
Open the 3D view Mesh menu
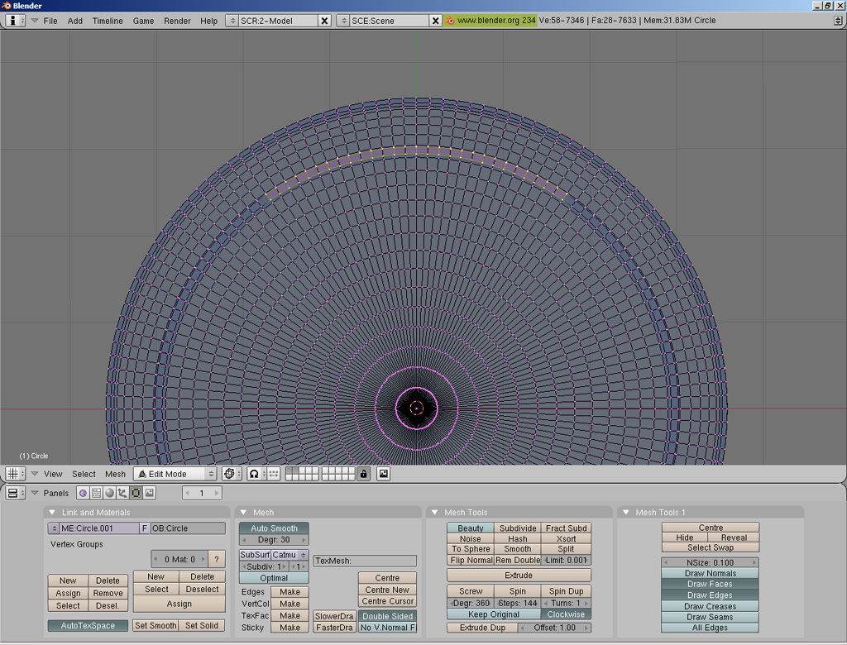115,474
